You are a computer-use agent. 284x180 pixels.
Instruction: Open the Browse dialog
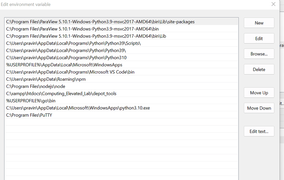pyautogui.click(x=259, y=54)
